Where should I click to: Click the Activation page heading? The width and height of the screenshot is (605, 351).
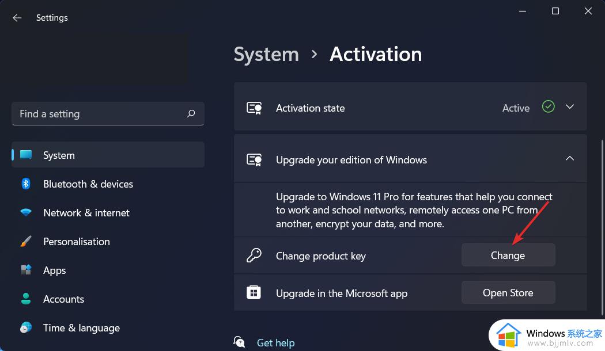[376, 54]
